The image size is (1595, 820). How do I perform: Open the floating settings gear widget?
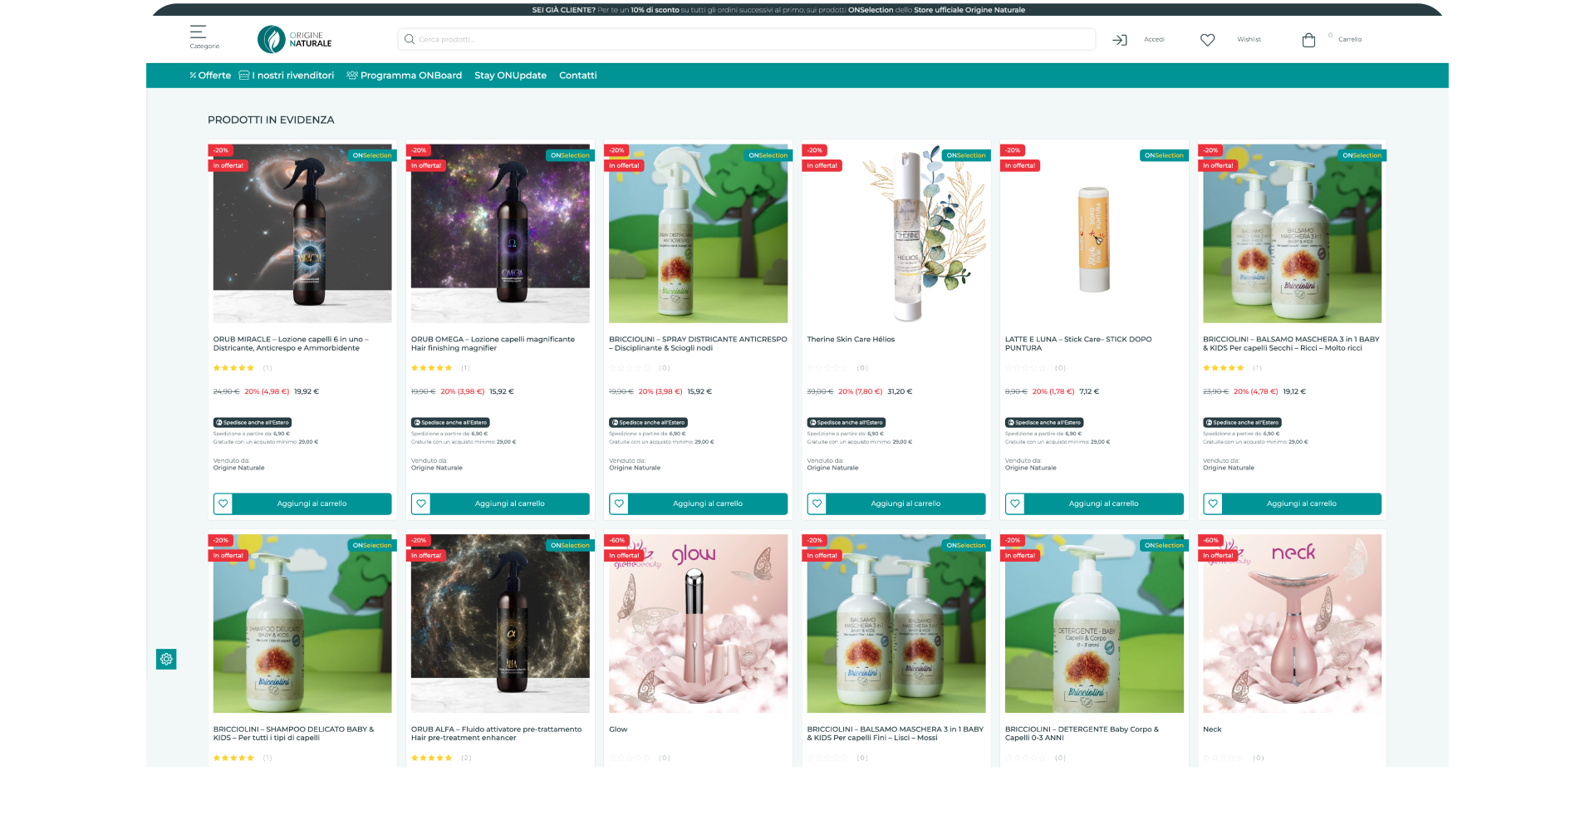(x=166, y=659)
